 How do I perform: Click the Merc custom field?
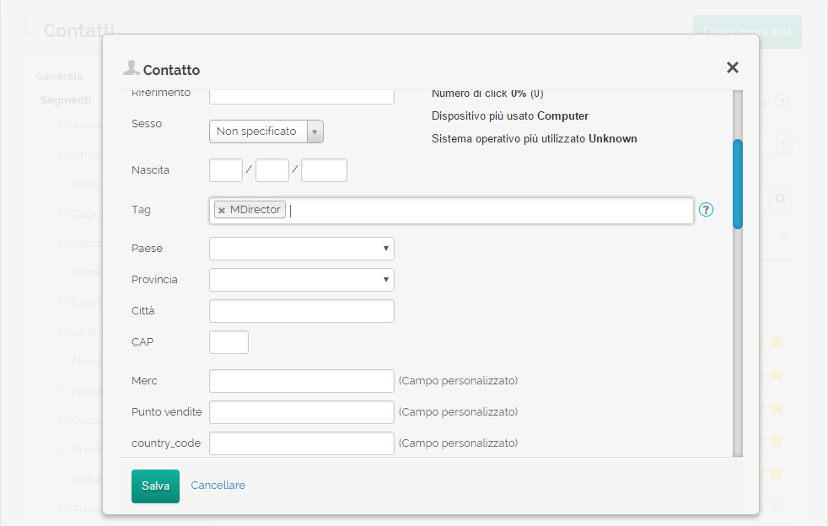(301, 381)
